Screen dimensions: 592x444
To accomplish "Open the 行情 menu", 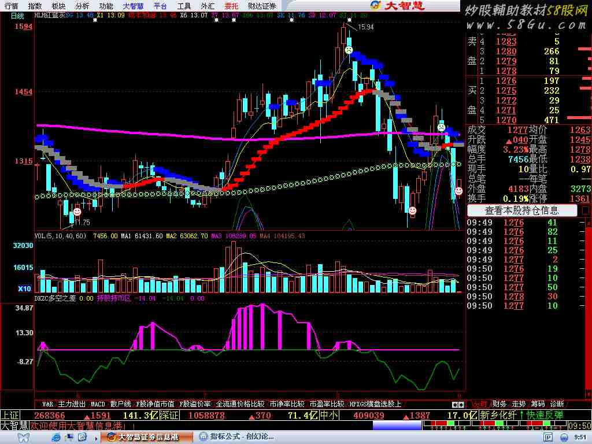I will (x=12, y=6).
